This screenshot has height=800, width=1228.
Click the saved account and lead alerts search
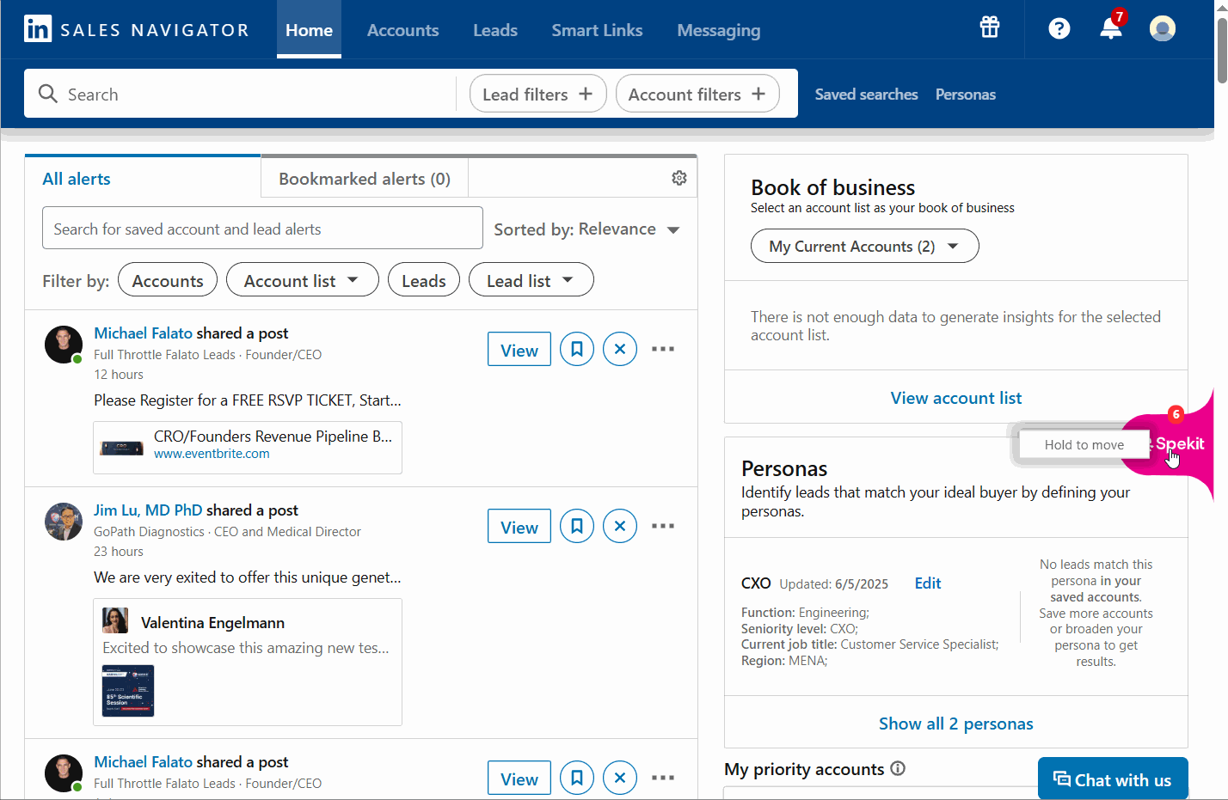pos(262,228)
